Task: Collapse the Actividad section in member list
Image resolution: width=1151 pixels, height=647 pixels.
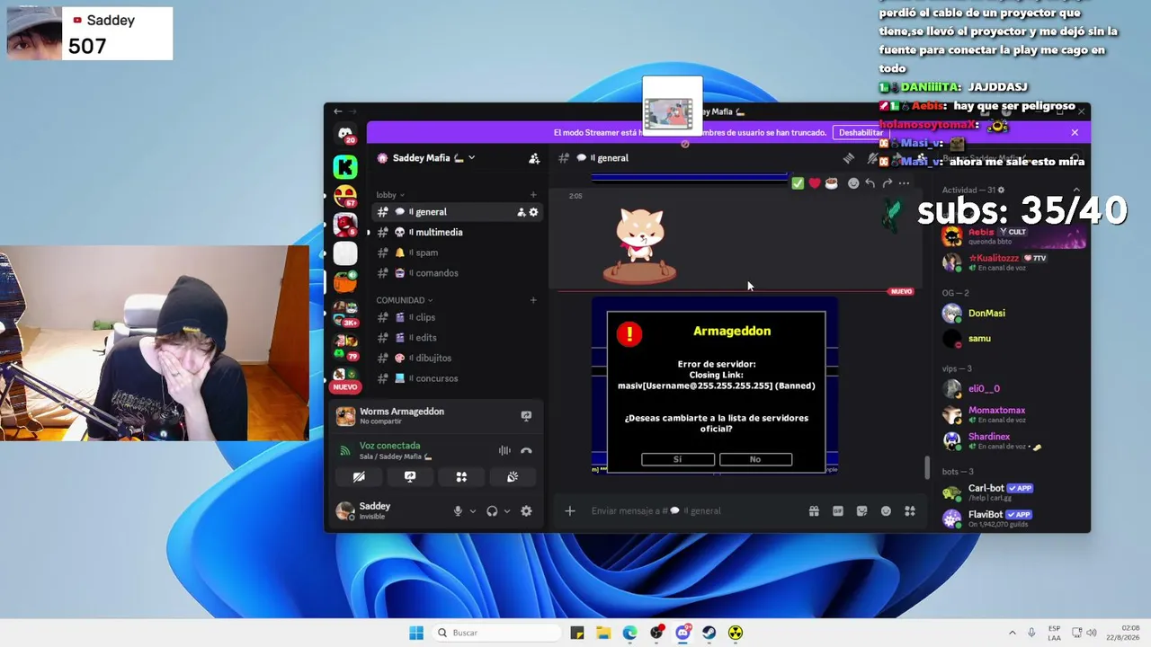Action: (1076, 190)
